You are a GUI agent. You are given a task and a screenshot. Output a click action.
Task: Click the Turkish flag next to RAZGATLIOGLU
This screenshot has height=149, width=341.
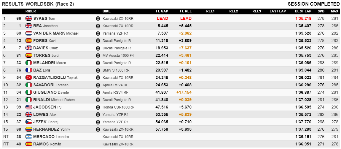pyautogui.click(x=29, y=77)
